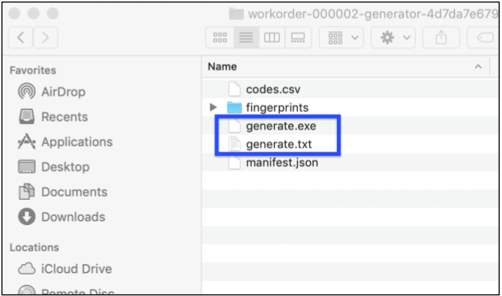Click the Favorites sidebar heading
Image resolution: width=502 pixels, height=296 pixels.
pyautogui.click(x=33, y=70)
